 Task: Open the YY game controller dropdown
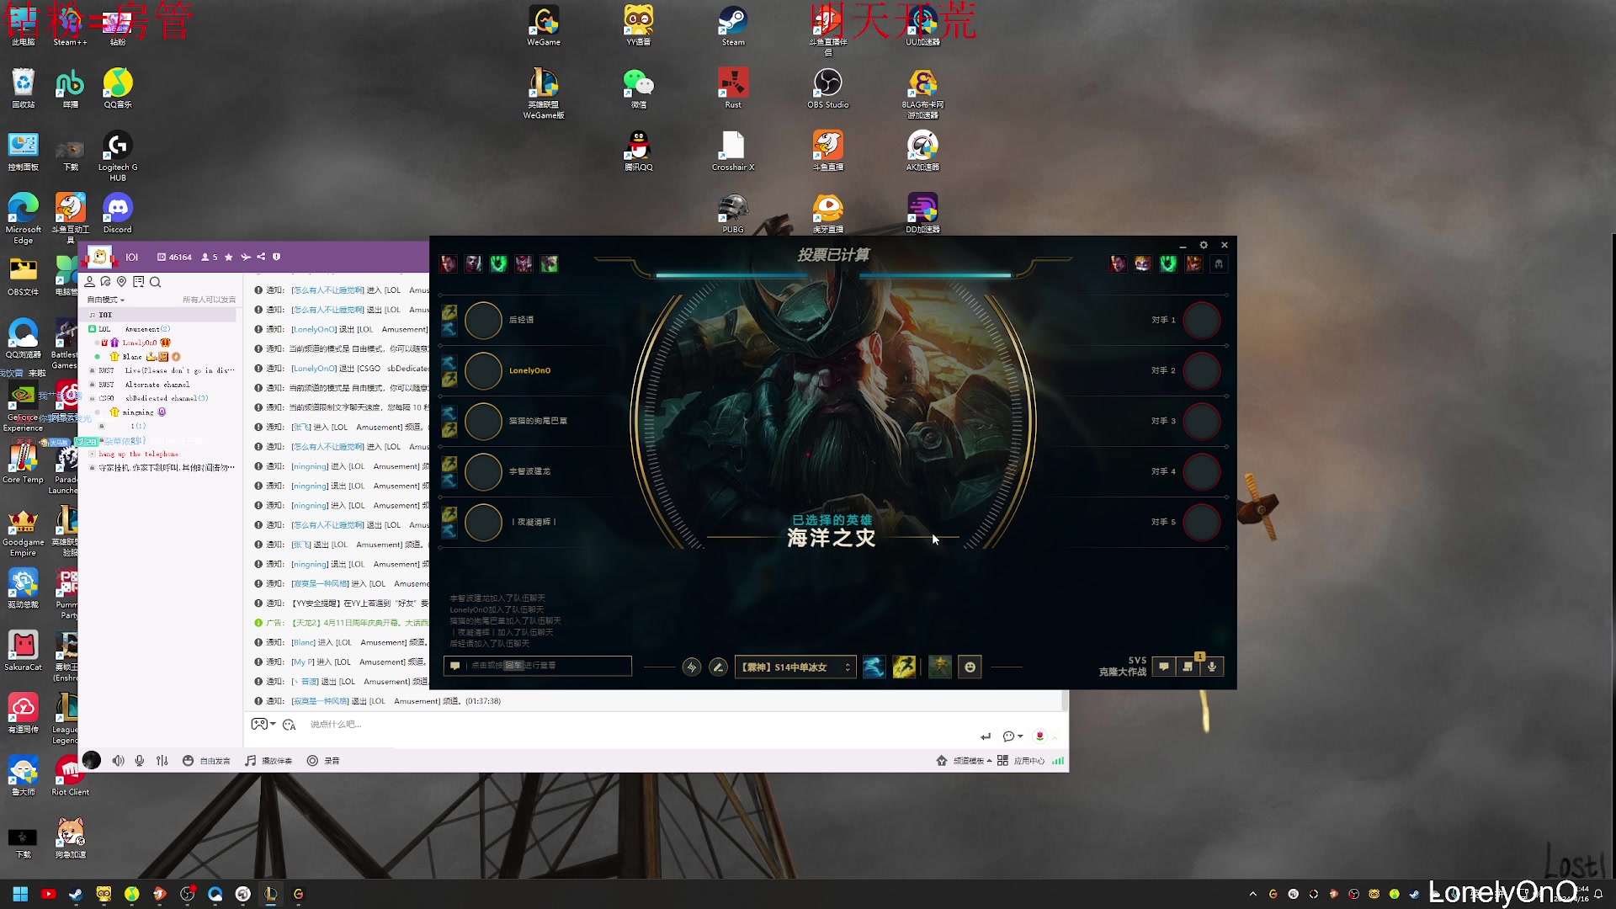click(263, 724)
